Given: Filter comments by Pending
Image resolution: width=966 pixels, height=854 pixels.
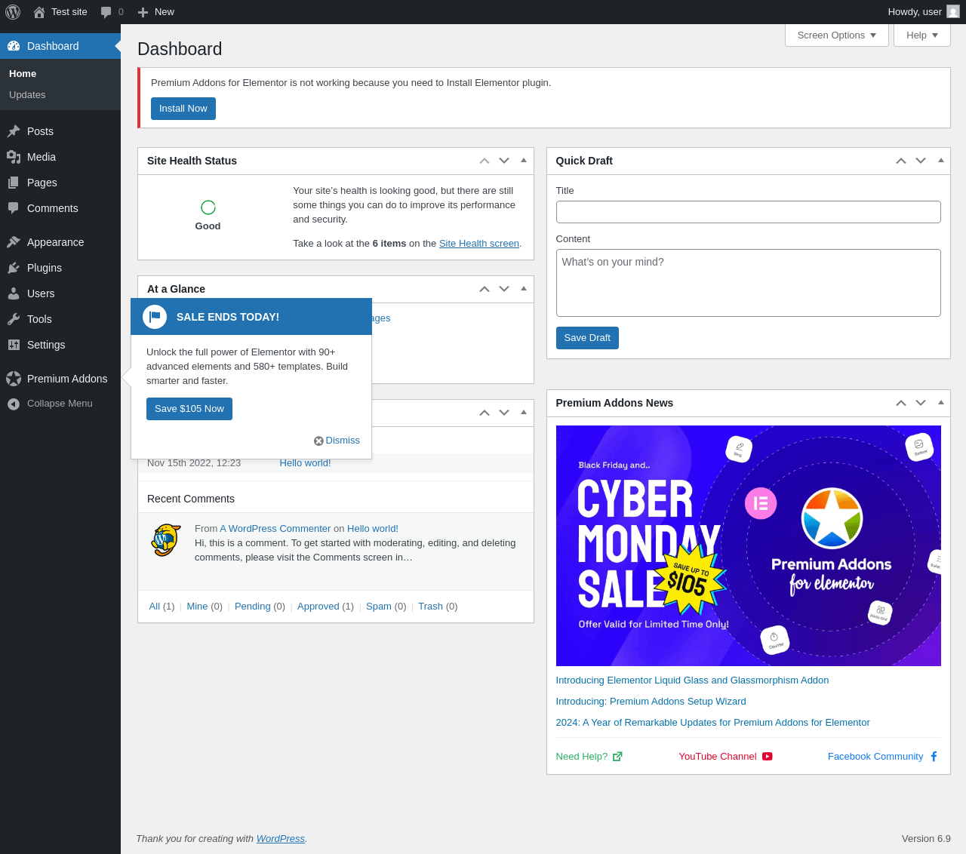Looking at the screenshot, I should 253,607.
